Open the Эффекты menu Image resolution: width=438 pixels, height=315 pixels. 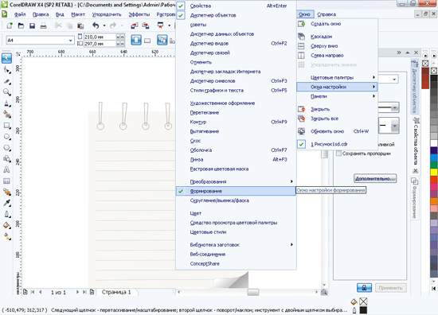139,14
